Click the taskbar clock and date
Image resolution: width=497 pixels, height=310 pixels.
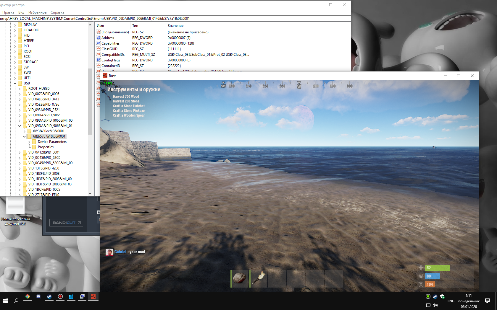tap(469, 301)
